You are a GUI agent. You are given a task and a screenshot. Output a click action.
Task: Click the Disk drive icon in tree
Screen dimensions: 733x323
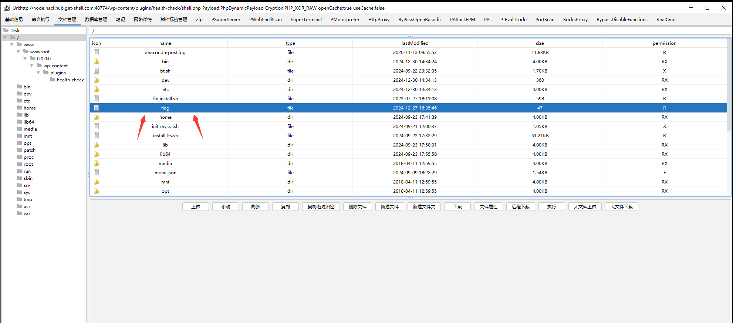coord(6,30)
